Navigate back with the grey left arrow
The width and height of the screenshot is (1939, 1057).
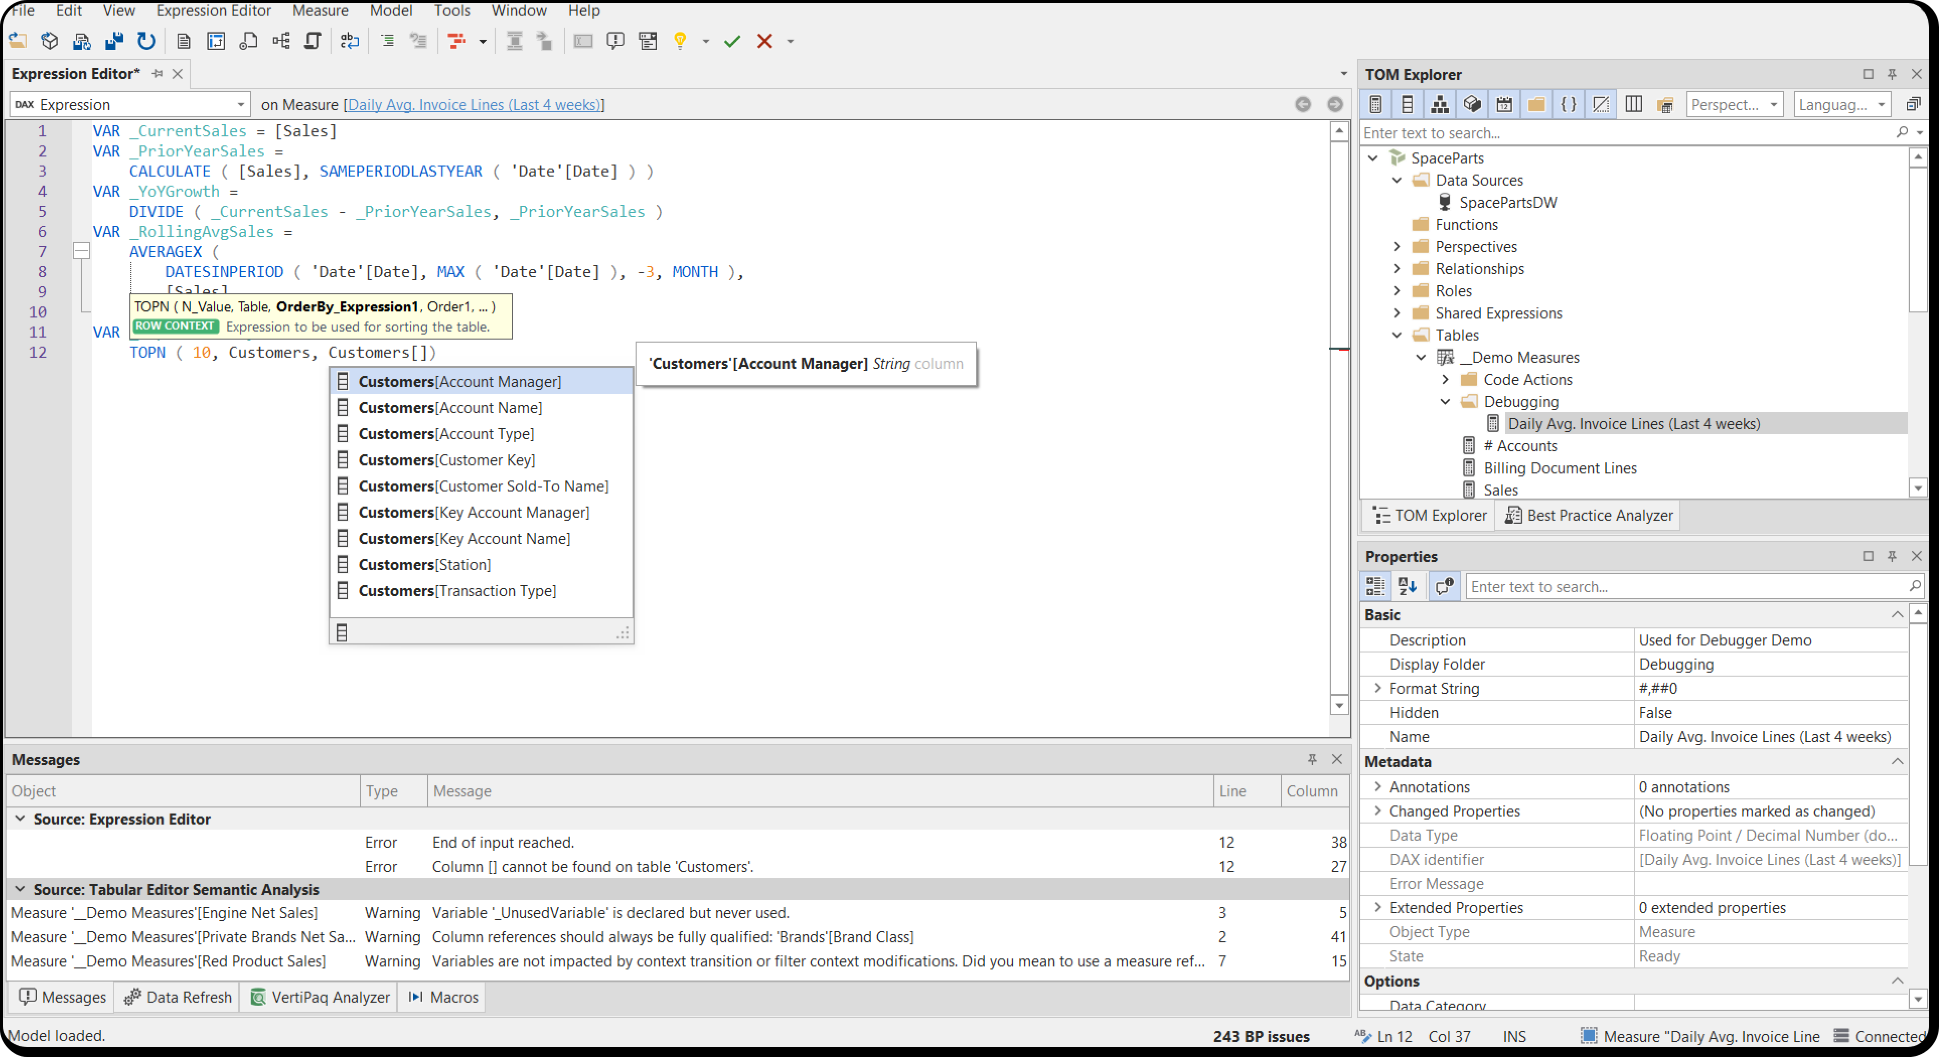pos(1302,105)
